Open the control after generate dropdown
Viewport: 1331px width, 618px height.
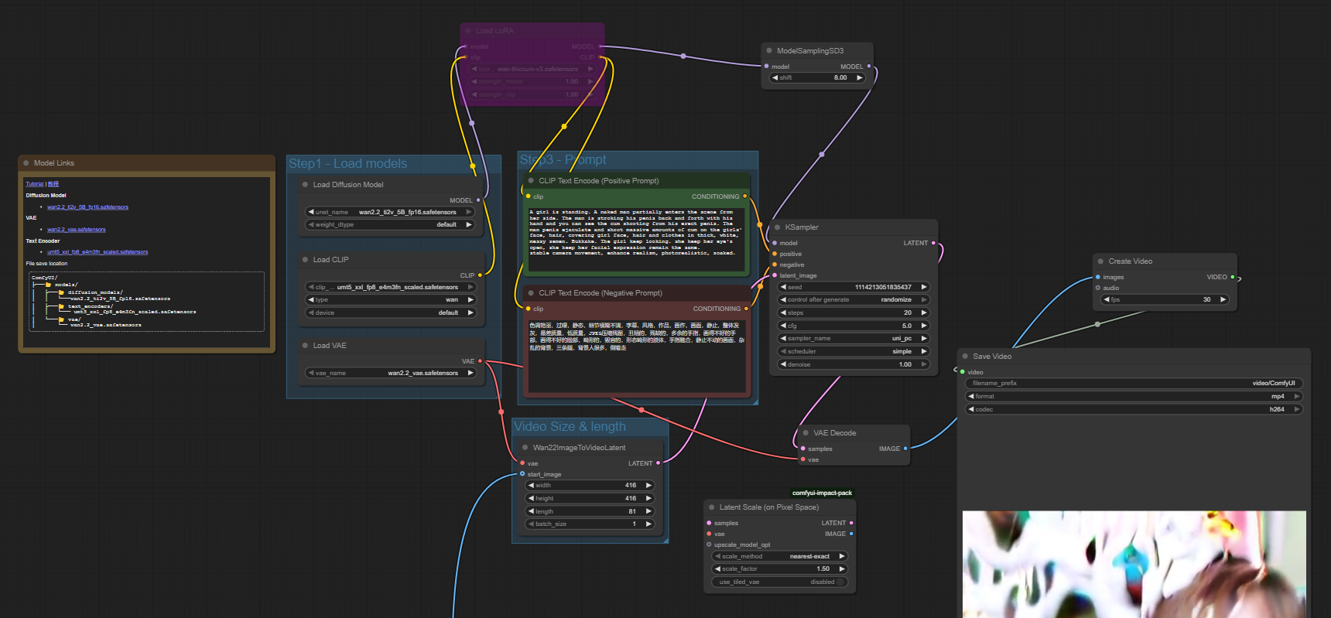click(x=853, y=300)
